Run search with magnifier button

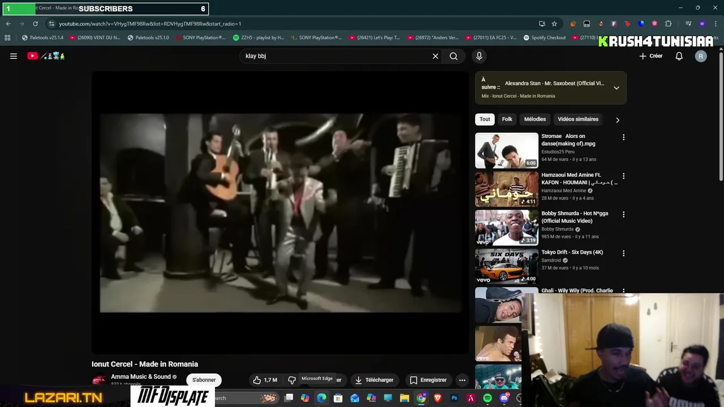[454, 56]
